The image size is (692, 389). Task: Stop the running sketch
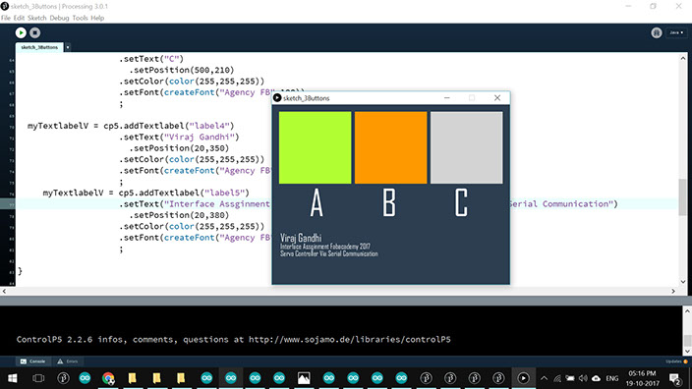pyautogui.click(x=34, y=32)
